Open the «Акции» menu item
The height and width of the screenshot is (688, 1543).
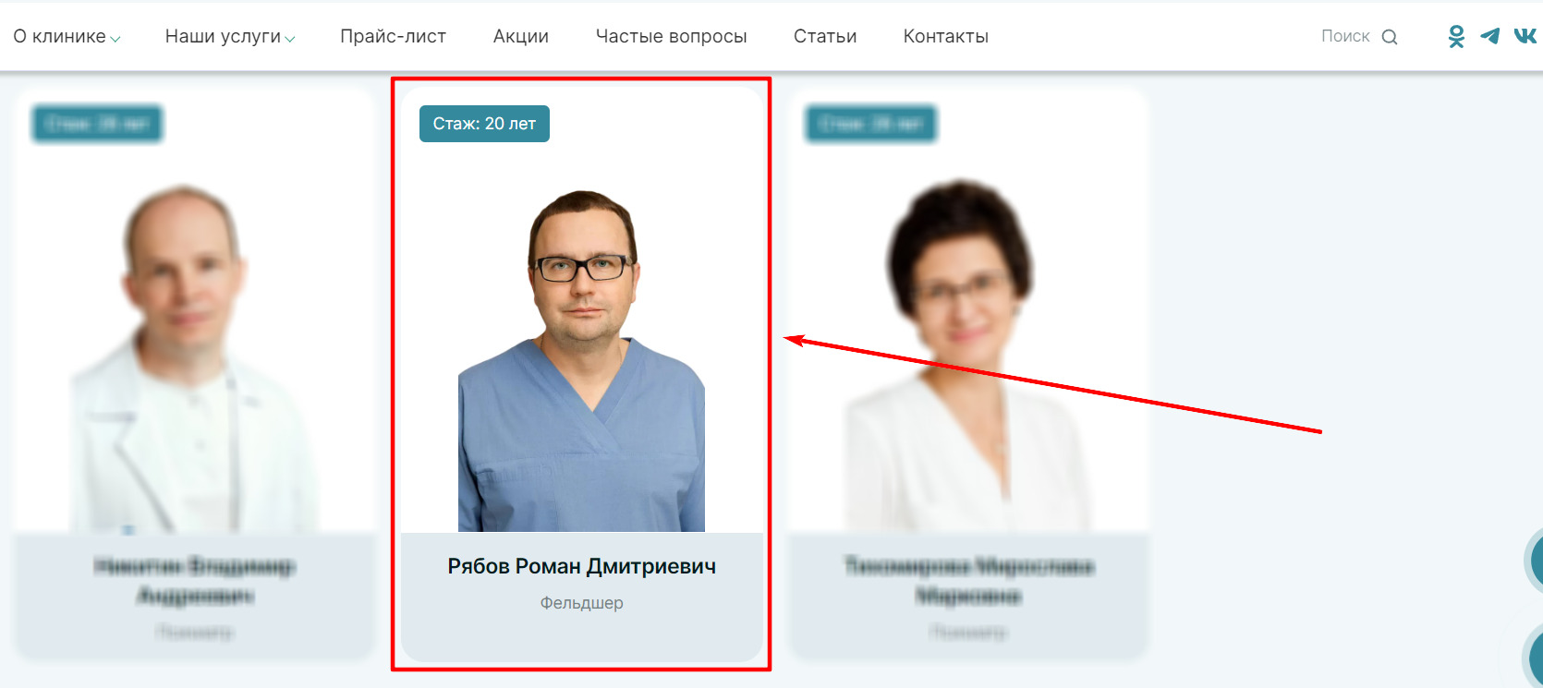tap(521, 36)
